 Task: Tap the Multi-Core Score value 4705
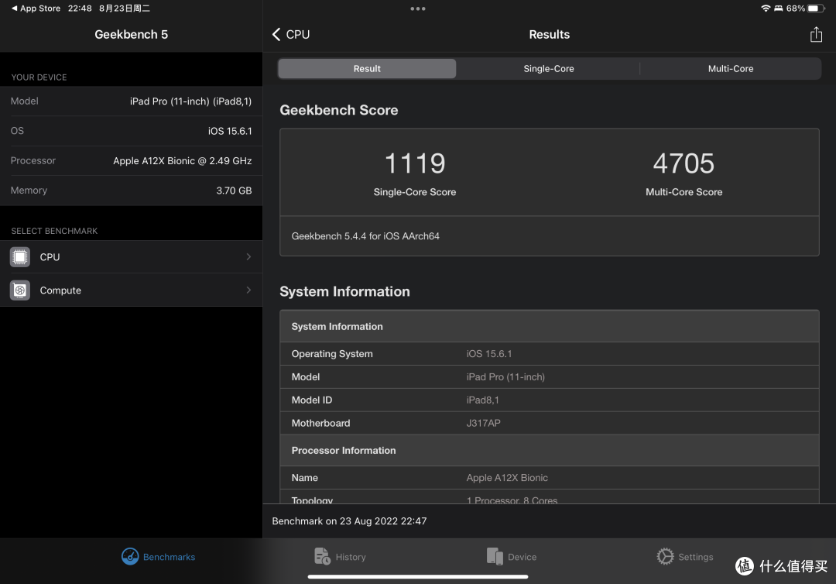click(x=684, y=163)
